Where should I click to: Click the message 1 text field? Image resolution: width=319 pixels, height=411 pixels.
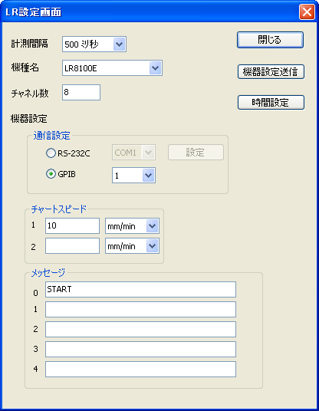click(x=140, y=309)
